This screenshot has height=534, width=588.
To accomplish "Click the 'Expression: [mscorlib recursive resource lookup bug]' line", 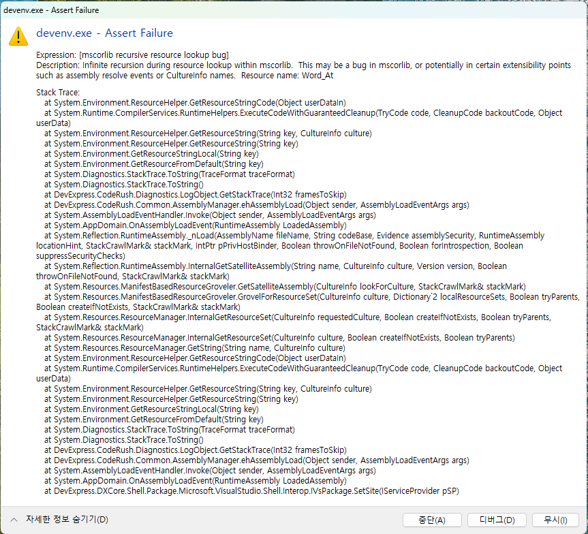I will pyautogui.click(x=132, y=54).
